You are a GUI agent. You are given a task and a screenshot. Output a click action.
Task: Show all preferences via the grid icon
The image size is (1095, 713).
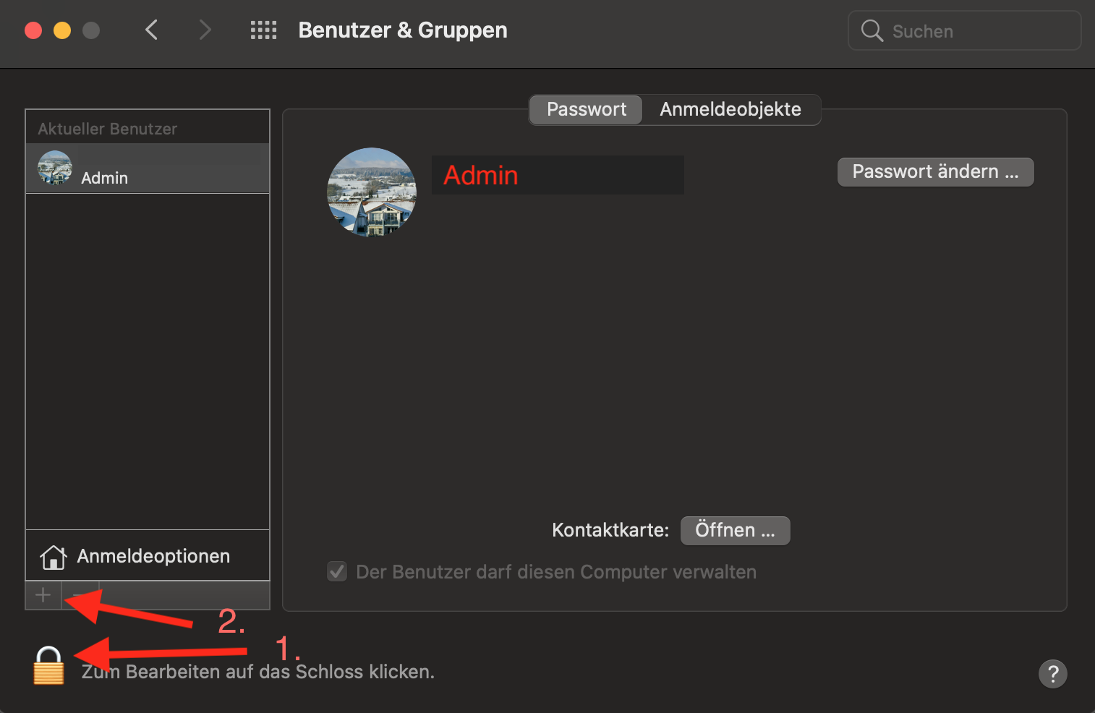click(263, 30)
